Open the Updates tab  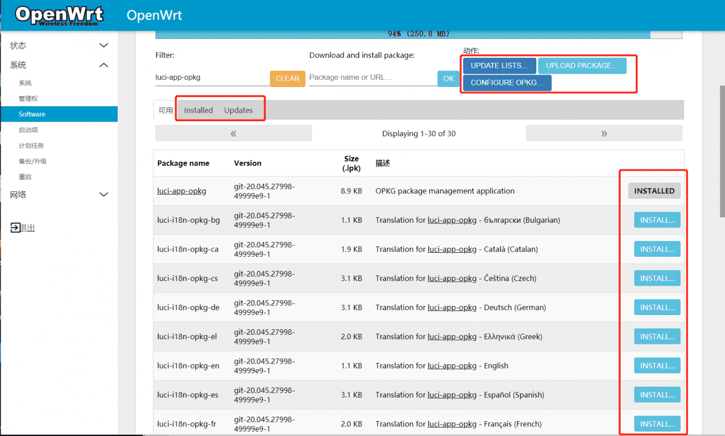238,110
